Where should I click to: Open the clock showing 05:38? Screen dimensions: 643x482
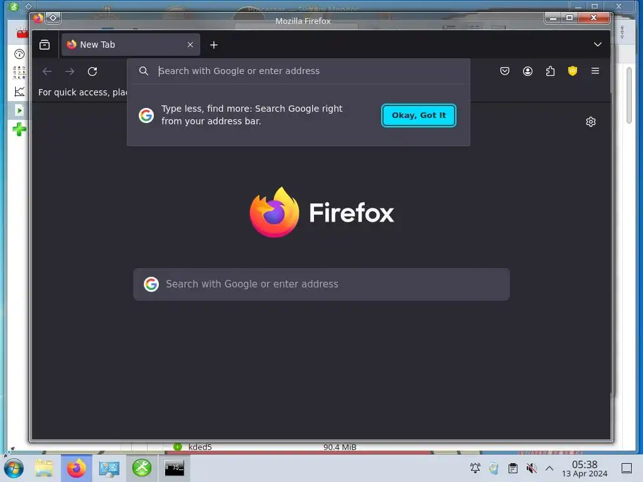click(585, 468)
